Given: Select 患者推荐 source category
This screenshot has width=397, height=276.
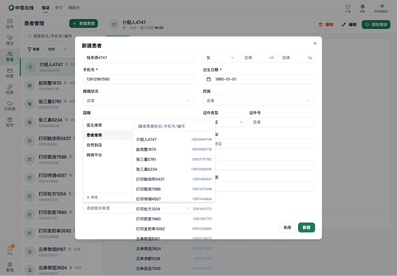Looking at the screenshot, I should (108, 135).
